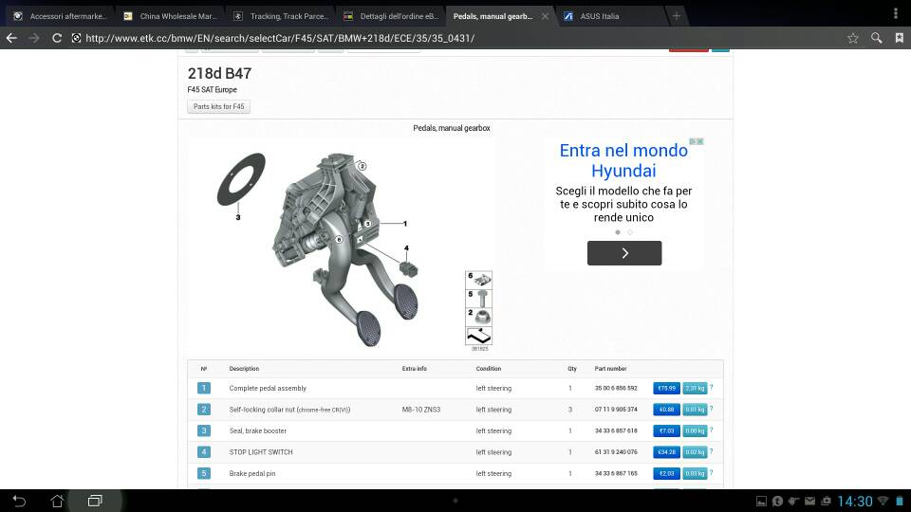Go back with the browser back arrow
This screenshot has height=512, width=911.
(11, 38)
